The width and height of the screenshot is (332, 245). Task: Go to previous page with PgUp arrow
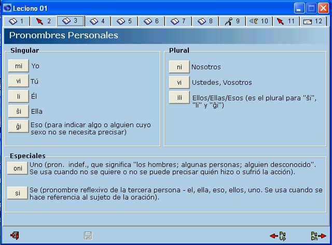pyautogui.click(x=278, y=236)
